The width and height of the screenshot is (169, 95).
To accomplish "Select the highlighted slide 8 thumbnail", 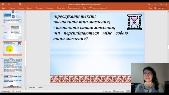I will point(12,49).
